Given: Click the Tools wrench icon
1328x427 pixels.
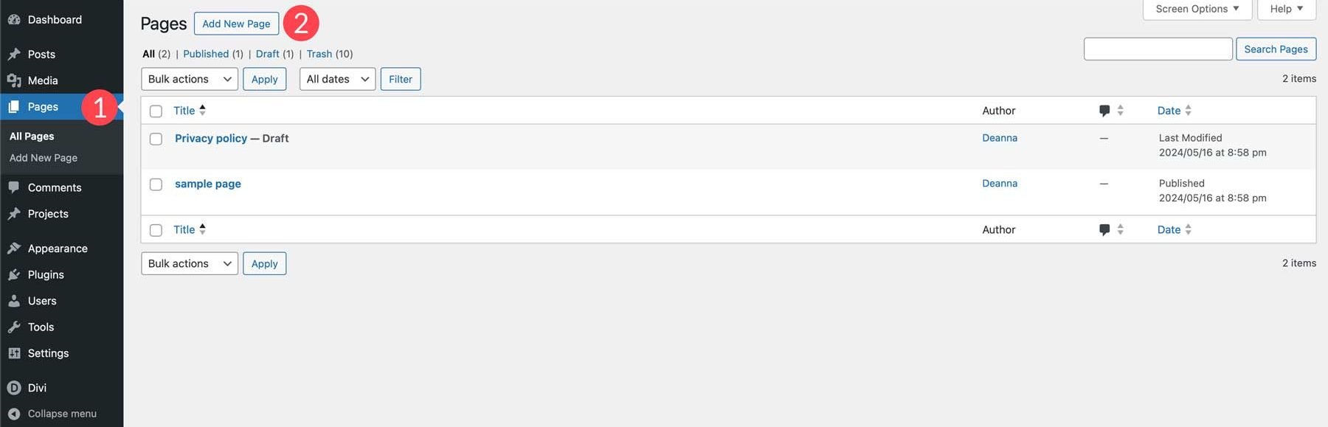Looking at the screenshot, I should (14, 327).
